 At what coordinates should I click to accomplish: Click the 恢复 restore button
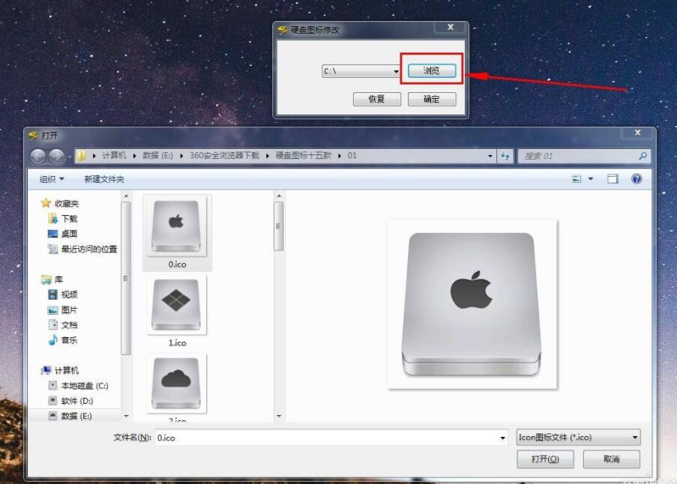click(x=377, y=99)
